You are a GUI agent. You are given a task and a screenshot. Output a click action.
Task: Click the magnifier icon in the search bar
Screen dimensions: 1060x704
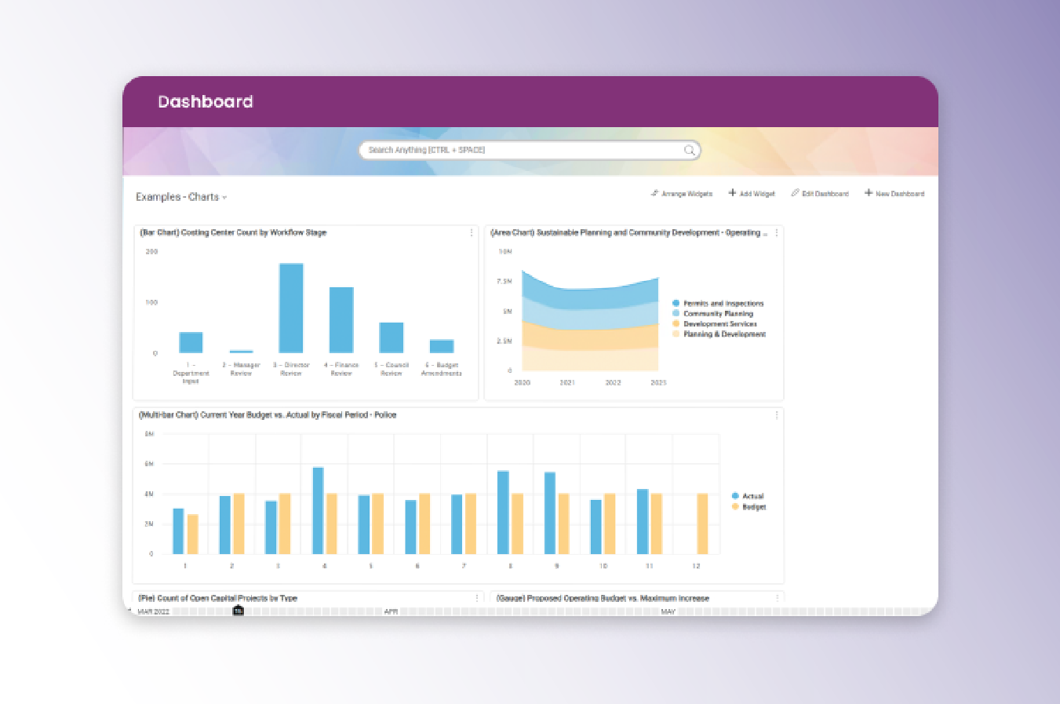689,150
